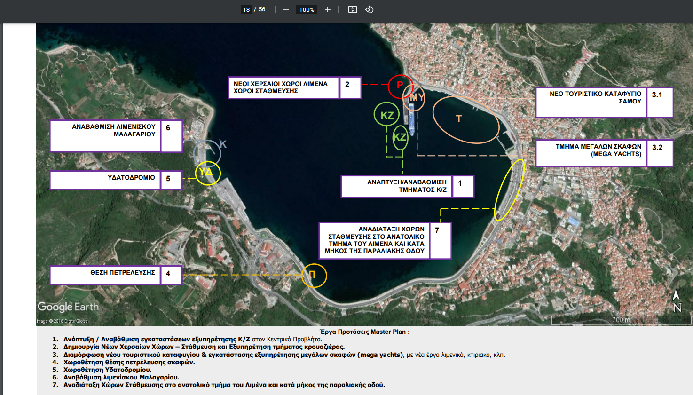The width and height of the screenshot is (693, 395).
Task: Click the ΘΕΣΗ ΠΕΤΡΕΛΕΥΣΗΣ label box
Action: pos(105,275)
